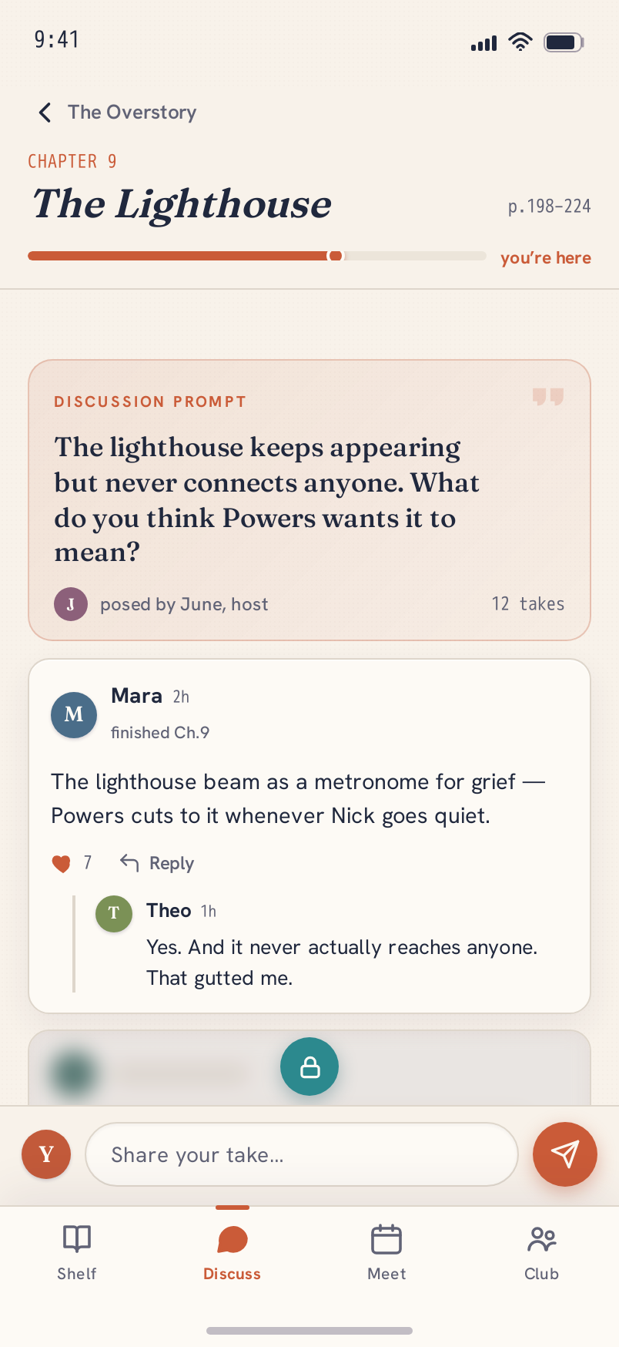Tap the you're here progress label
Image resolution: width=619 pixels, height=1347 pixels.
coord(546,257)
